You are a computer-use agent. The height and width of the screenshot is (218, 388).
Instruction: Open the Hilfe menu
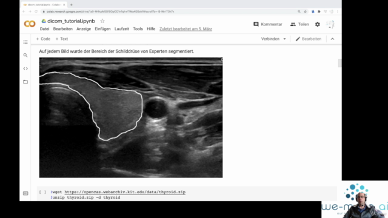click(x=151, y=29)
